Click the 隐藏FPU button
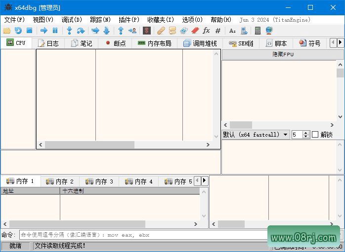Screen dimensions: 345x252 283,54
